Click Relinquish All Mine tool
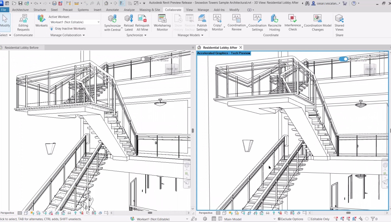The width and height of the screenshot is (391, 222). (x=142, y=23)
